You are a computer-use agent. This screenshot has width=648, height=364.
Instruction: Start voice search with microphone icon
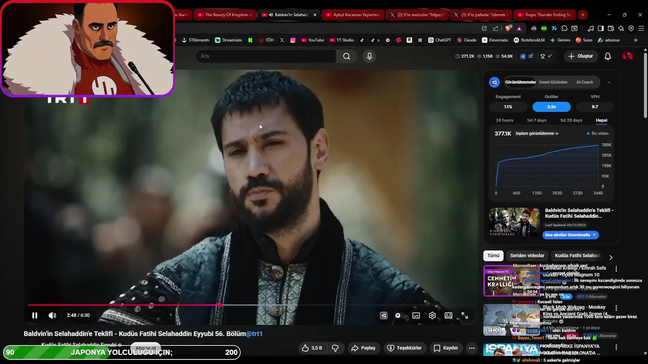click(x=369, y=56)
